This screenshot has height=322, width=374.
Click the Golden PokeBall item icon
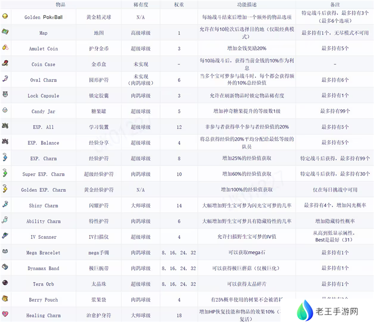[5, 16]
